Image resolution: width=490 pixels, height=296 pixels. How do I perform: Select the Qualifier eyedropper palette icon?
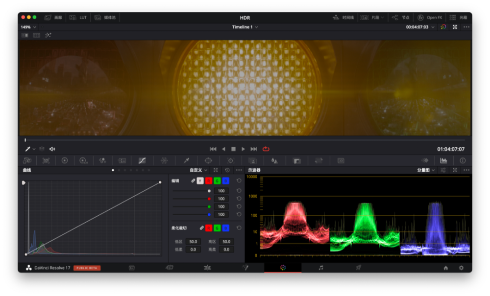point(186,160)
